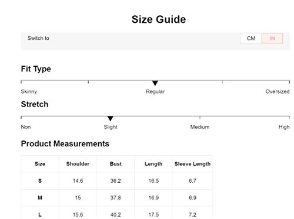Click the Stretch marker at Slight
The height and width of the screenshot is (219, 294).
click(x=111, y=118)
